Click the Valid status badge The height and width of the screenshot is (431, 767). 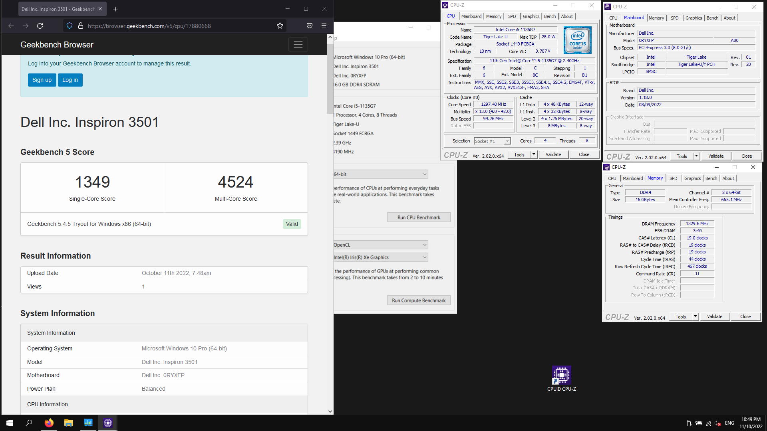(292, 224)
